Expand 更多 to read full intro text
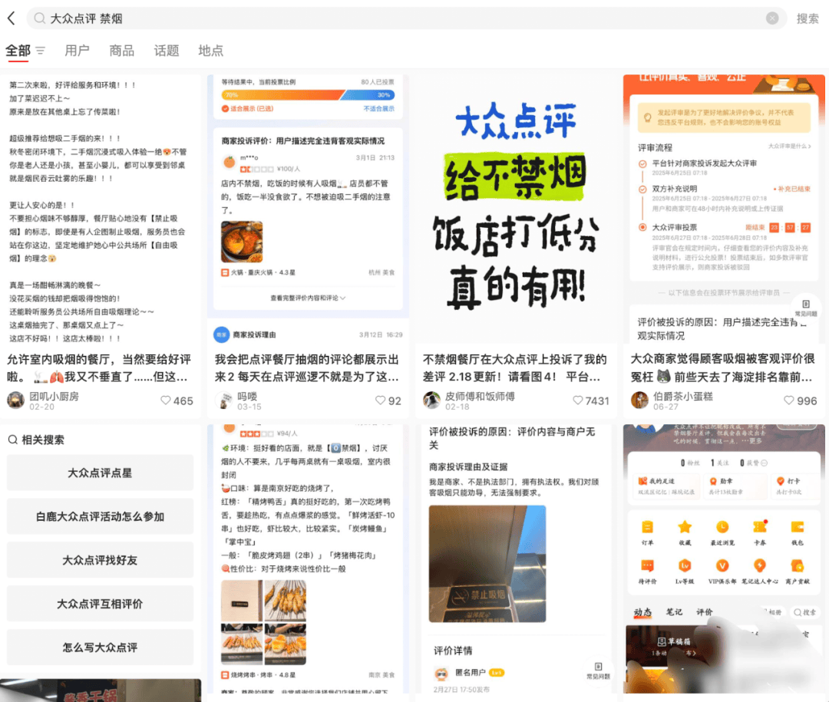 [x=756, y=441]
